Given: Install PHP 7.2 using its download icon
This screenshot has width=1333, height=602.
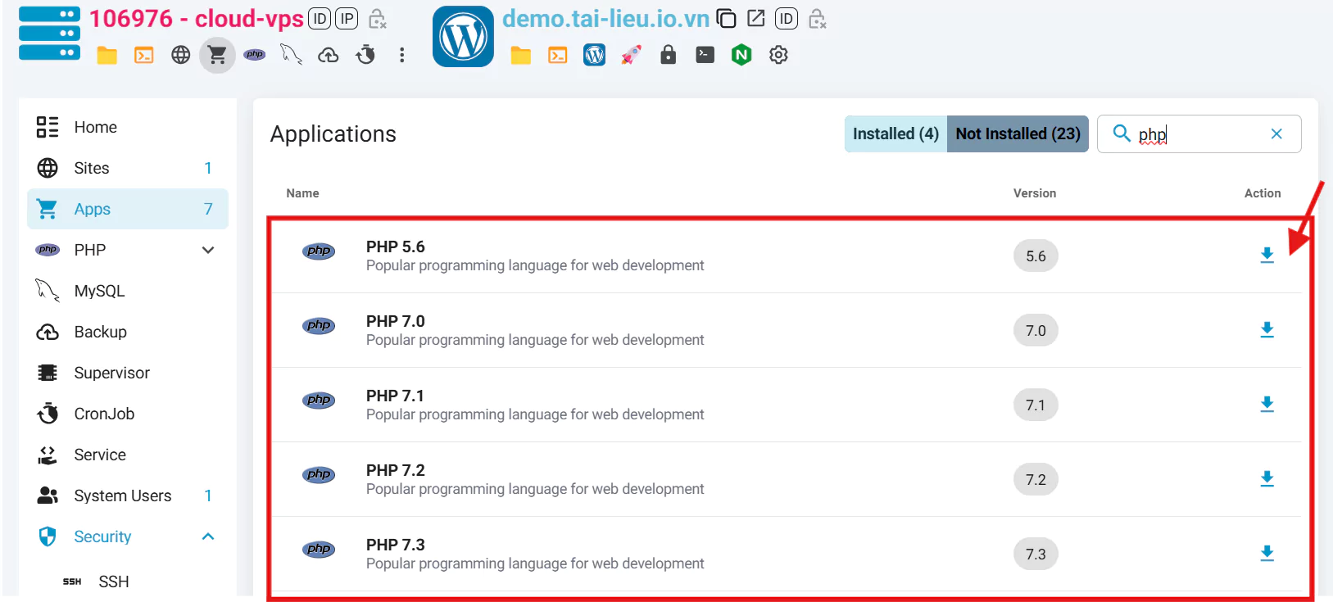Looking at the screenshot, I should pyautogui.click(x=1267, y=479).
